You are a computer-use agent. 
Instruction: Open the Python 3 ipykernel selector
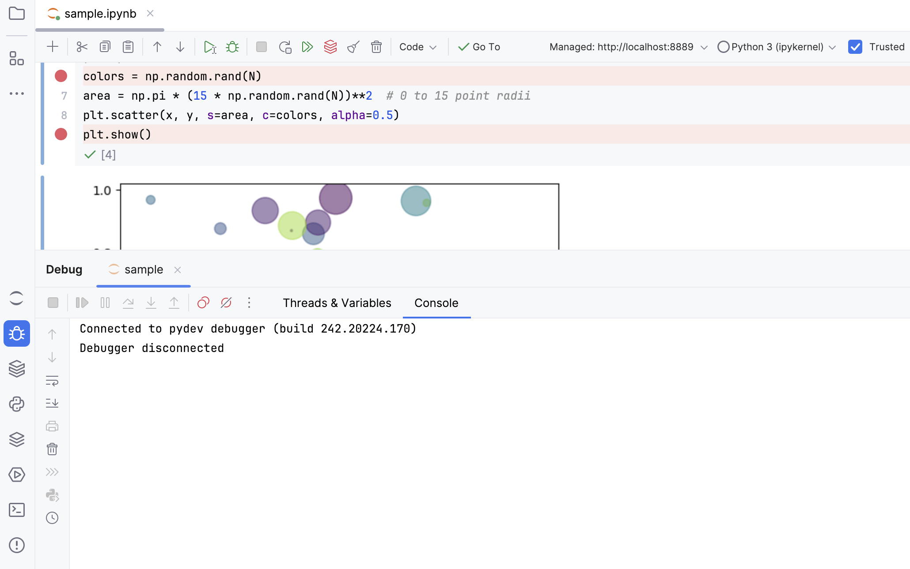(777, 47)
